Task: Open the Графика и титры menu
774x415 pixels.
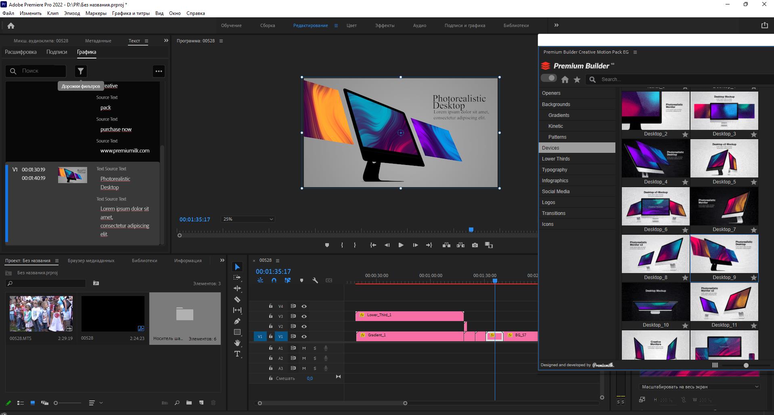Action: pyautogui.click(x=131, y=13)
